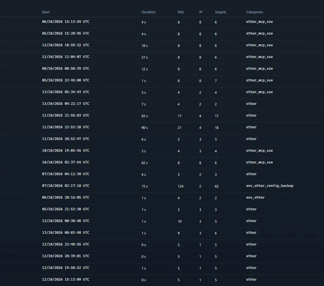This screenshot has width=324, height=286.
Task: Click the 7 s duration cell
Action: coord(144,104)
